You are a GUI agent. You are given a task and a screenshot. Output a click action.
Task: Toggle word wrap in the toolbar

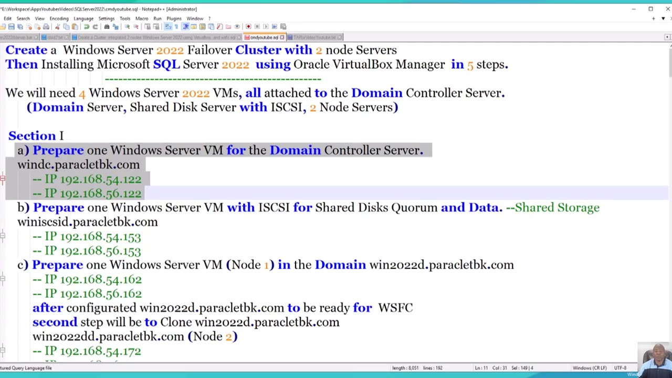(167, 26)
